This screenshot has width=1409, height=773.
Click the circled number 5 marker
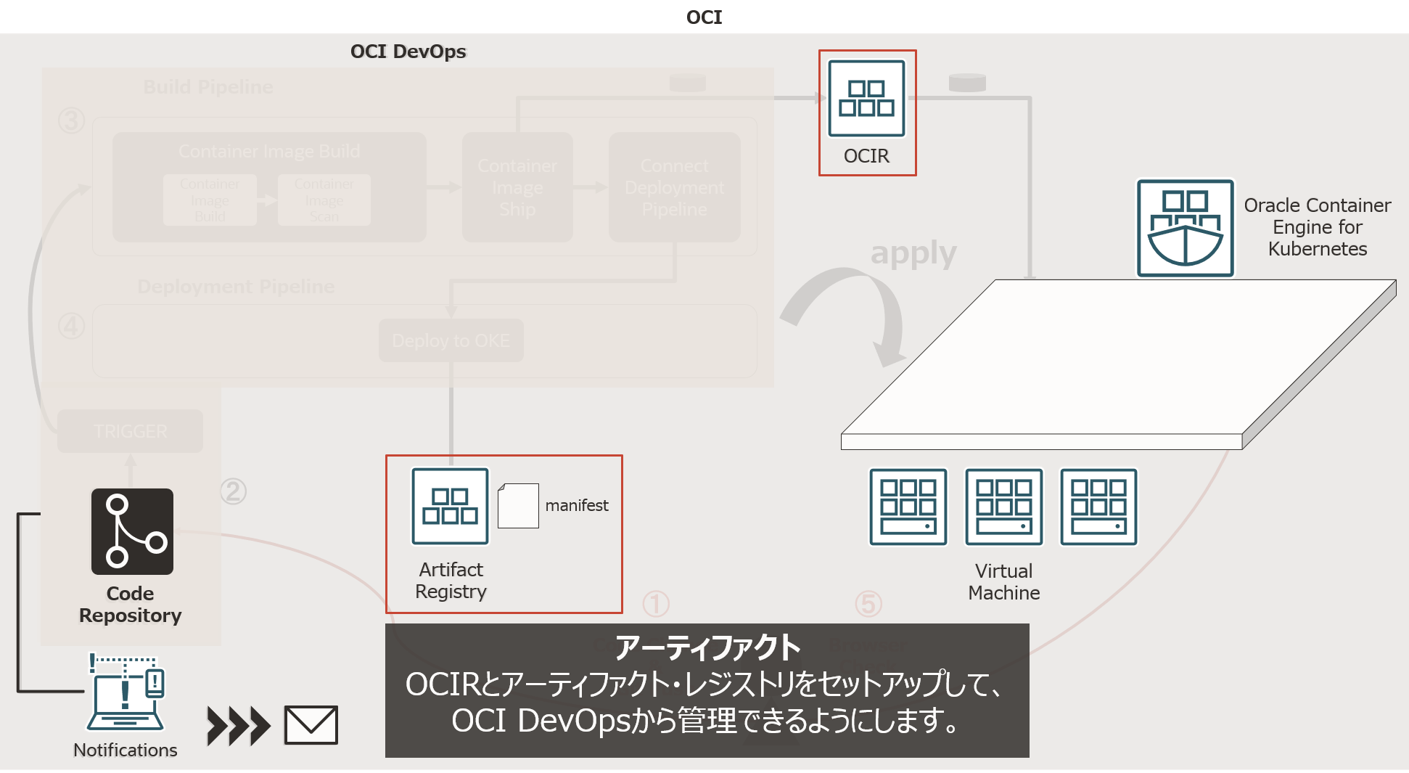(x=868, y=604)
